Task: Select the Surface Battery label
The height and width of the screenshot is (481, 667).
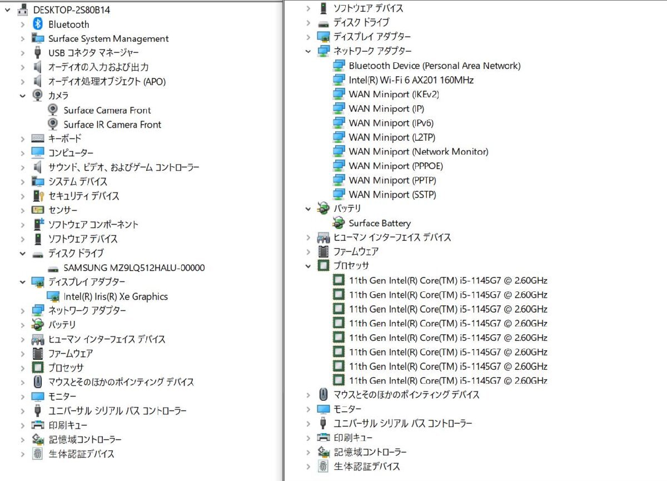Action: [x=380, y=223]
